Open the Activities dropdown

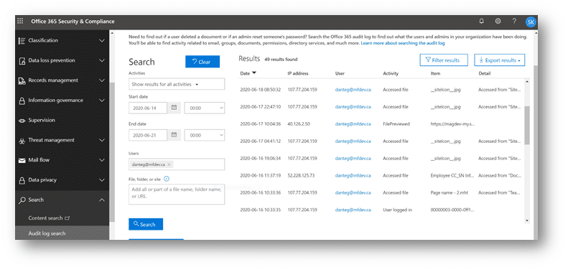177,84
